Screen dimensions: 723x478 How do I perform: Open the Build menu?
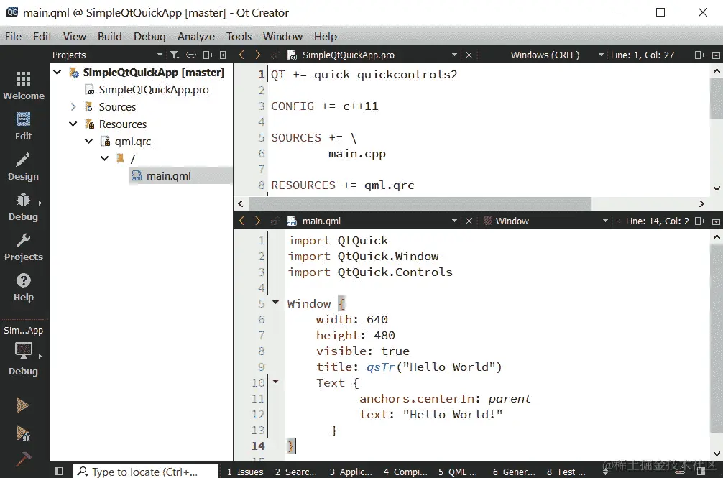110,37
